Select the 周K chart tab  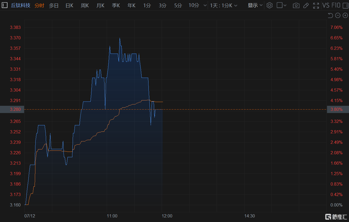coord(85,5)
